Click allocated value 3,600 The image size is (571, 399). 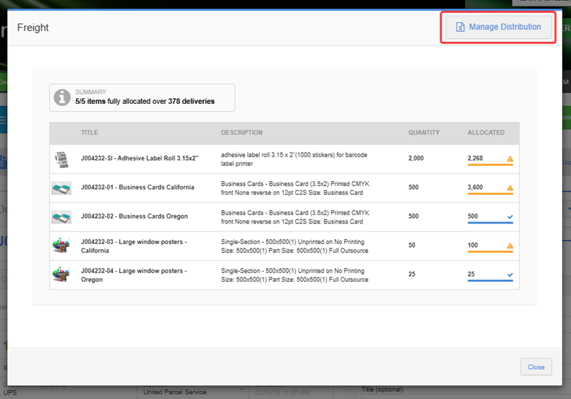(x=475, y=187)
